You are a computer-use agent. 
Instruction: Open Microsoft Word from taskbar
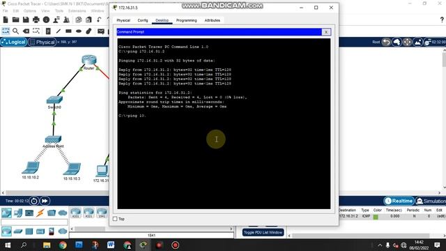[111, 245]
